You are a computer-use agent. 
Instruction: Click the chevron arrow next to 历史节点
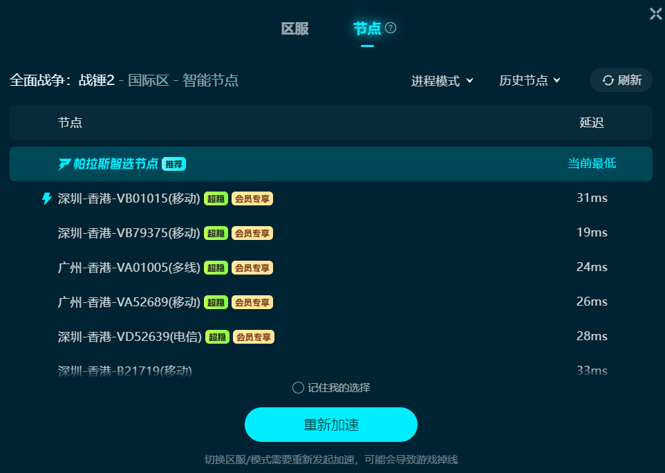coord(557,80)
